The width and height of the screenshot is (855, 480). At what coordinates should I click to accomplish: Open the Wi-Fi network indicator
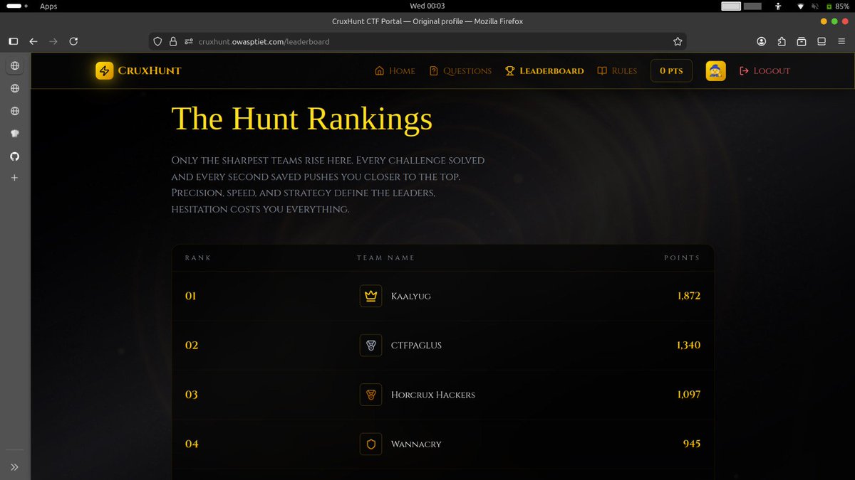pyautogui.click(x=799, y=6)
